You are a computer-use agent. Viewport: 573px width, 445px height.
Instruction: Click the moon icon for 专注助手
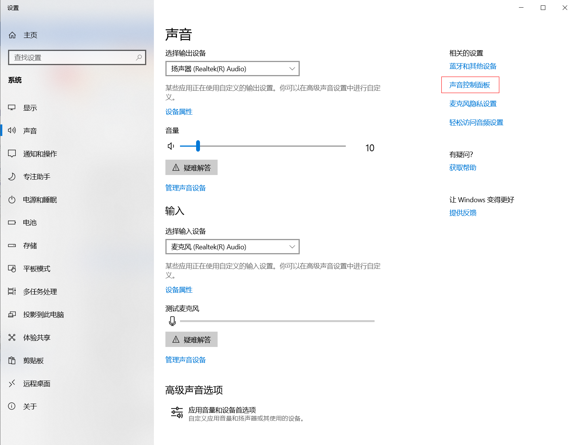point(12,177)
